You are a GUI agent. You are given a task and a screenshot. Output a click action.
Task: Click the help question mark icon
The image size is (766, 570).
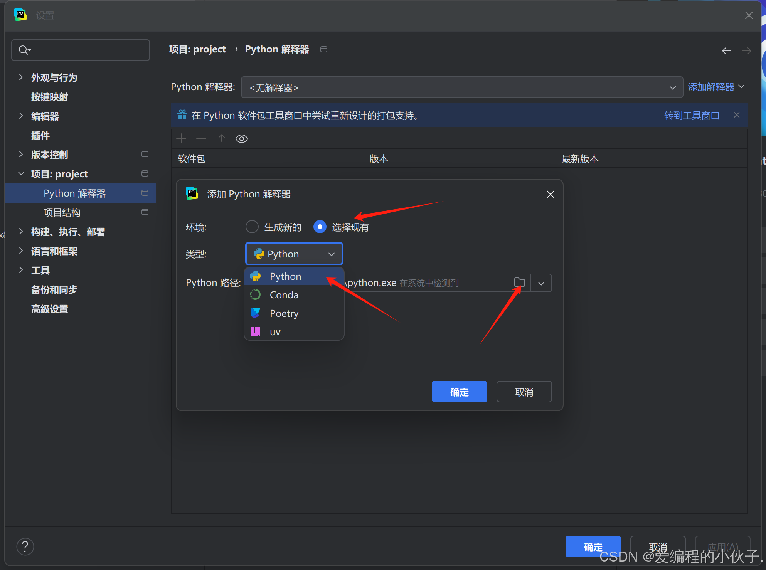[x=25, y=546]
